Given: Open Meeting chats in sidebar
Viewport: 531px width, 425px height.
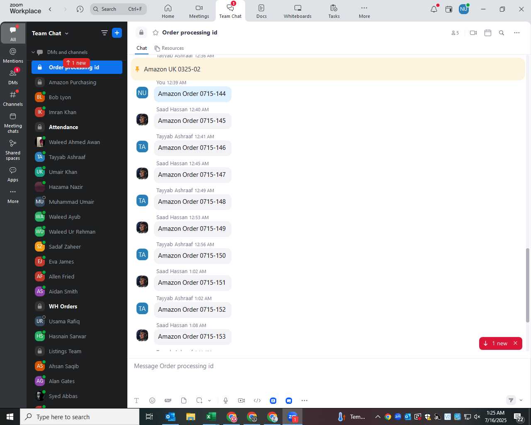Looking at the screenshot, I should click(13, 122).
